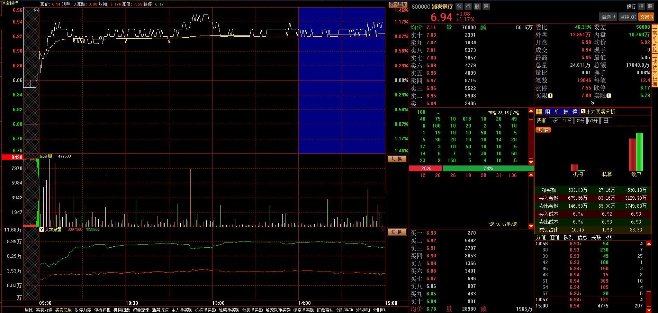Click bottom down arrow of buy order queue
The height and width of the screenshot is (313, 658).
pyautogui.click(x=531, y=226)
